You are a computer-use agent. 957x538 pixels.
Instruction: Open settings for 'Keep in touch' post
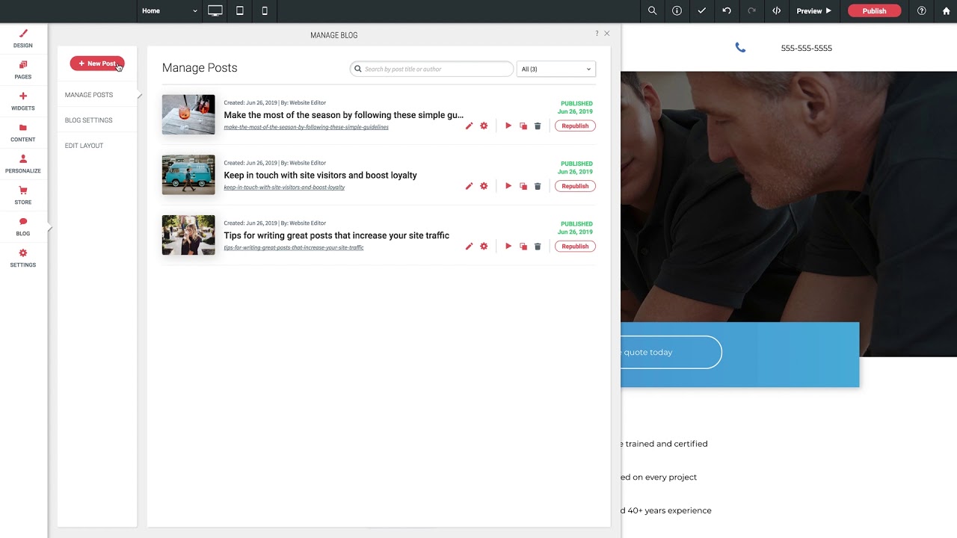point(484,186)
